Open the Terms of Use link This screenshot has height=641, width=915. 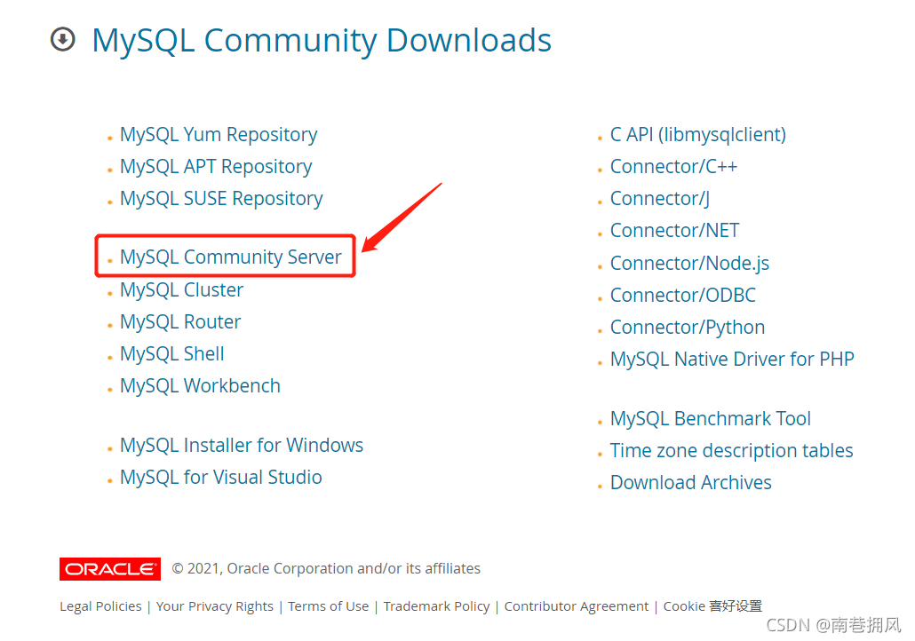click(328, 606)
